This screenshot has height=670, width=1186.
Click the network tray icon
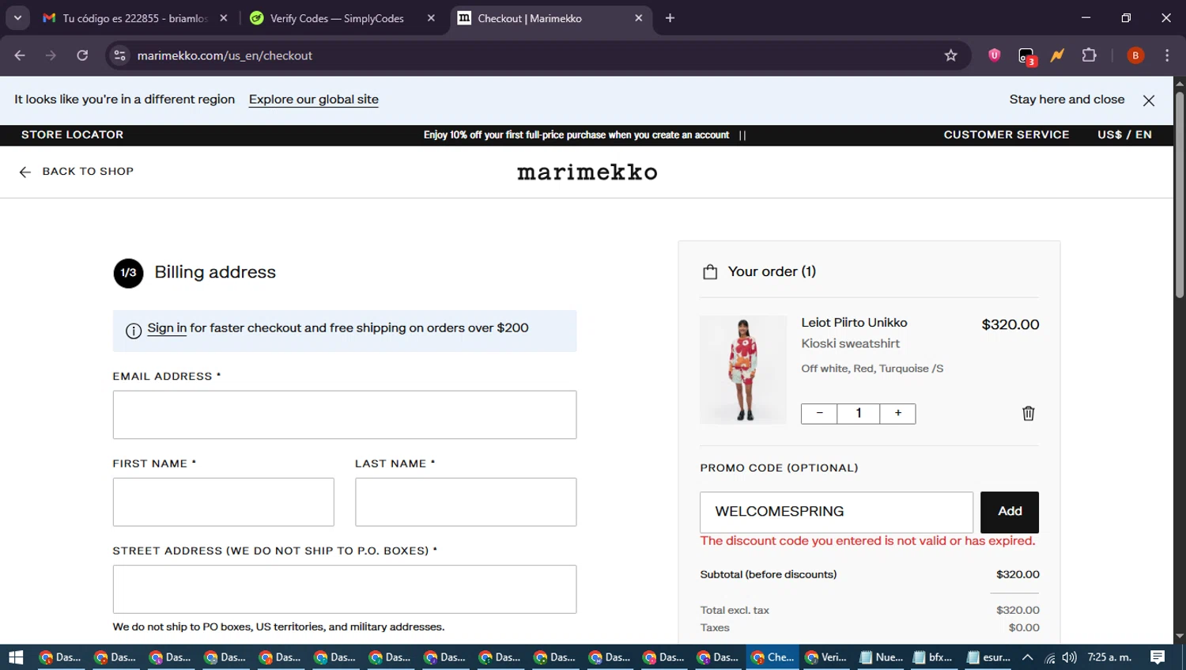click(x=1049, y=658)
